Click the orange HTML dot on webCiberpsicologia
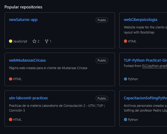This screenshot has height=134, width=167. (x=125, y=41)
